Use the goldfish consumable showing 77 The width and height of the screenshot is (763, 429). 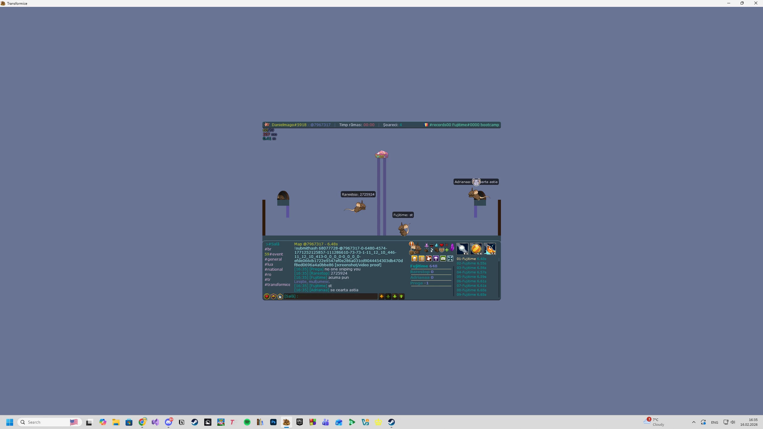pos(490,249)
